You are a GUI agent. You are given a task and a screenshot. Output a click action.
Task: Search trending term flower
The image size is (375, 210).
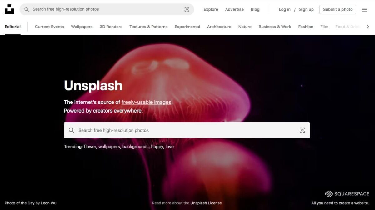pos(90,147)
